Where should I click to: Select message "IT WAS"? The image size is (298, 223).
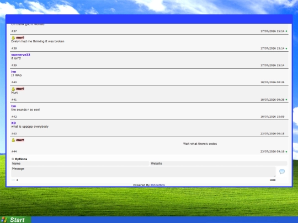[x=17, y=75]
